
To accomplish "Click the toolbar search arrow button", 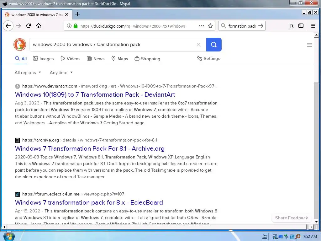I will pos(261,26).
